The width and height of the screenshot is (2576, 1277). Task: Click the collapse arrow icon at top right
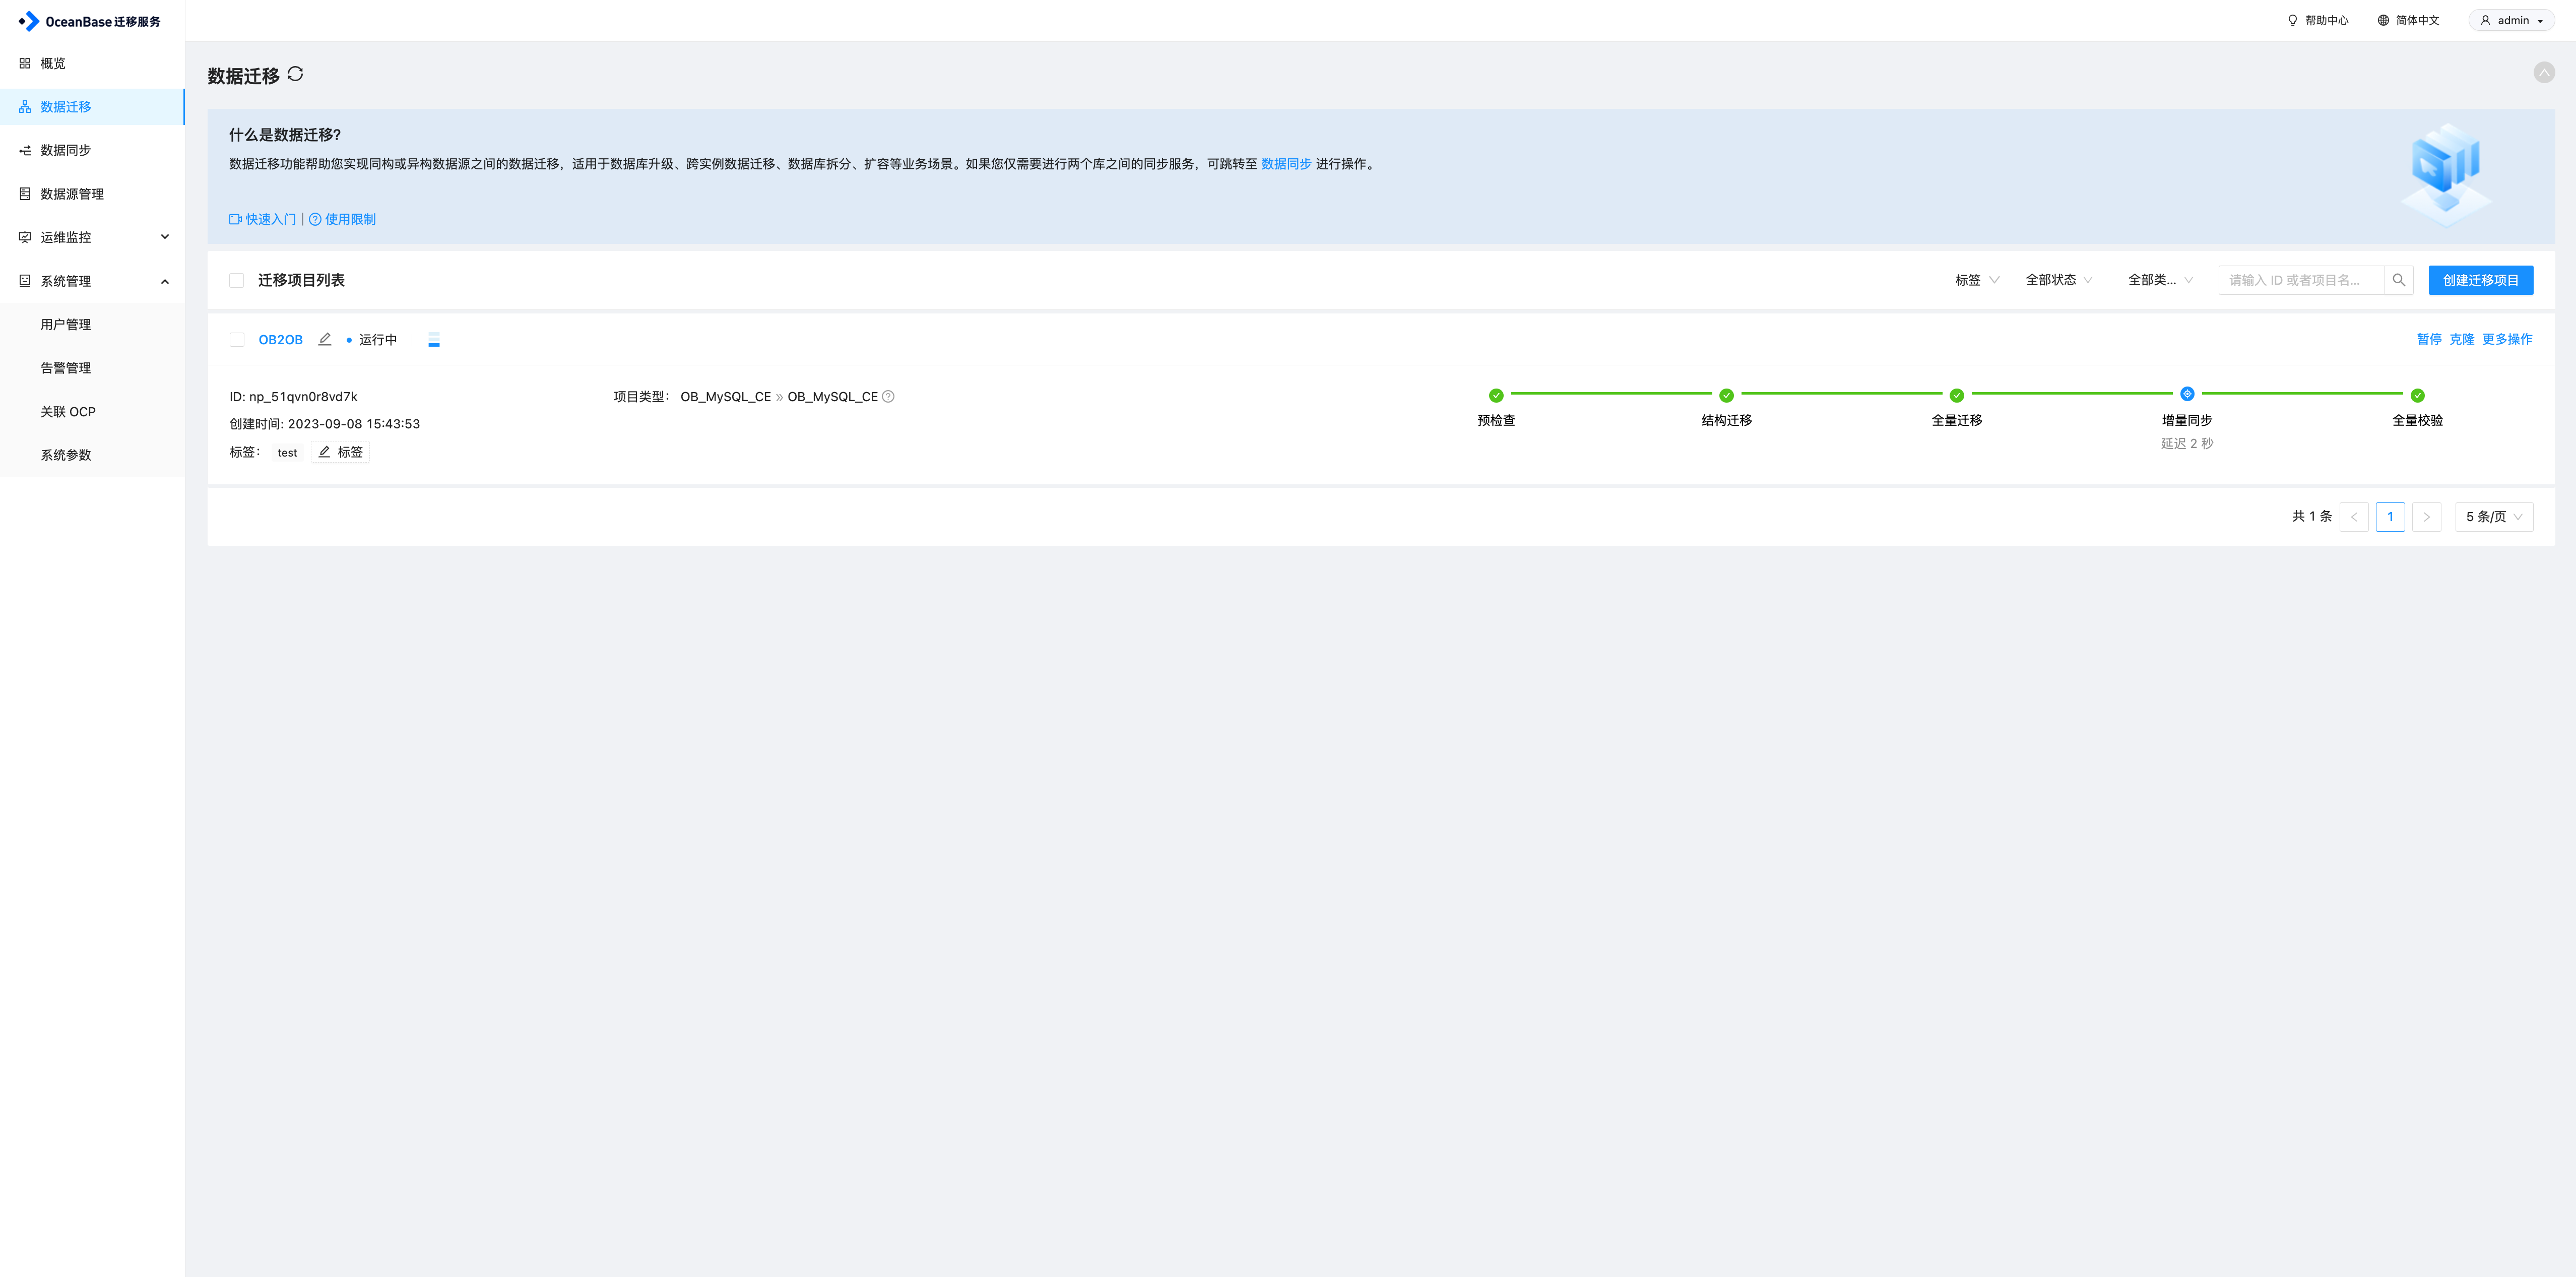[2544, 72]
